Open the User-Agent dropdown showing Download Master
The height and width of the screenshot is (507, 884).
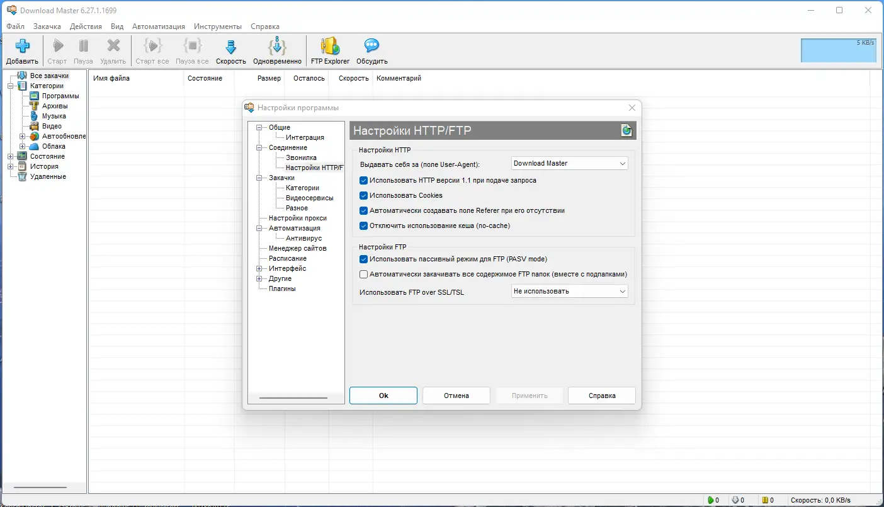click(x=570, y=163)
